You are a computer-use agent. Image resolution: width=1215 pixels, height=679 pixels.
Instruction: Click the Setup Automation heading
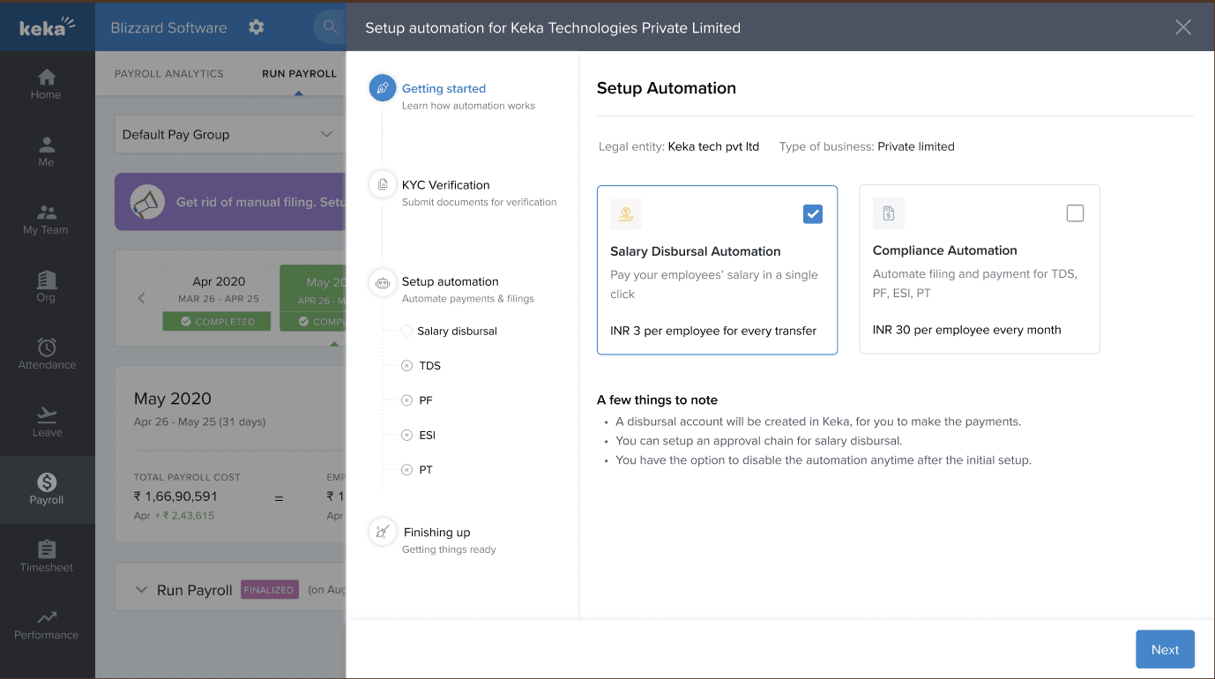666,88
